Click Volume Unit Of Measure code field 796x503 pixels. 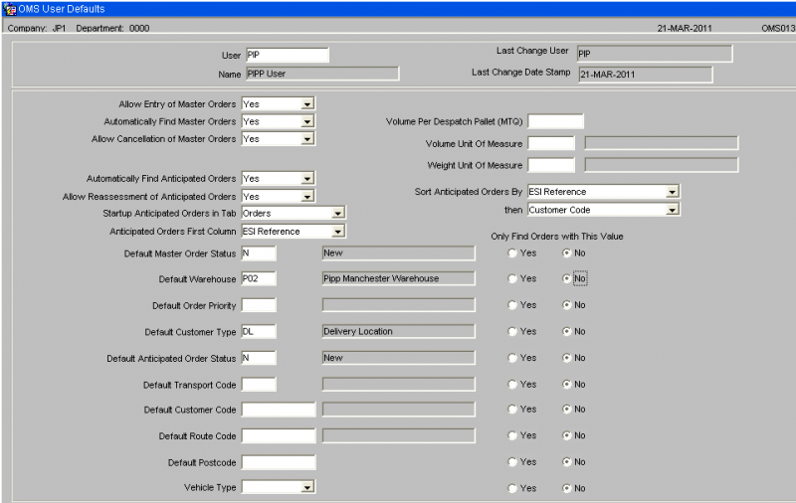[x=551, y=143]
